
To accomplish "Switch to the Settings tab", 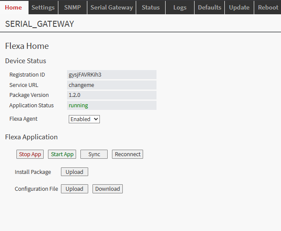I will (43, 7).
